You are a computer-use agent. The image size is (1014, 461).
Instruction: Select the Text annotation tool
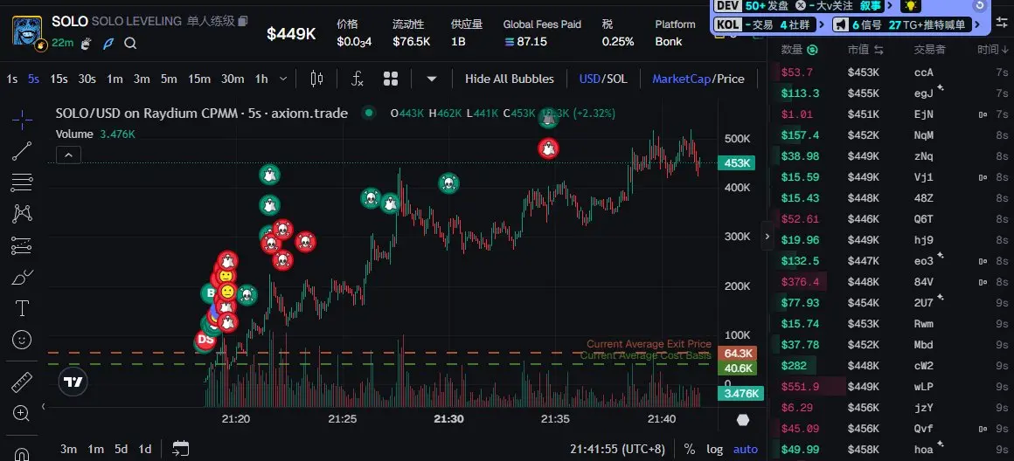pos(22,308)
